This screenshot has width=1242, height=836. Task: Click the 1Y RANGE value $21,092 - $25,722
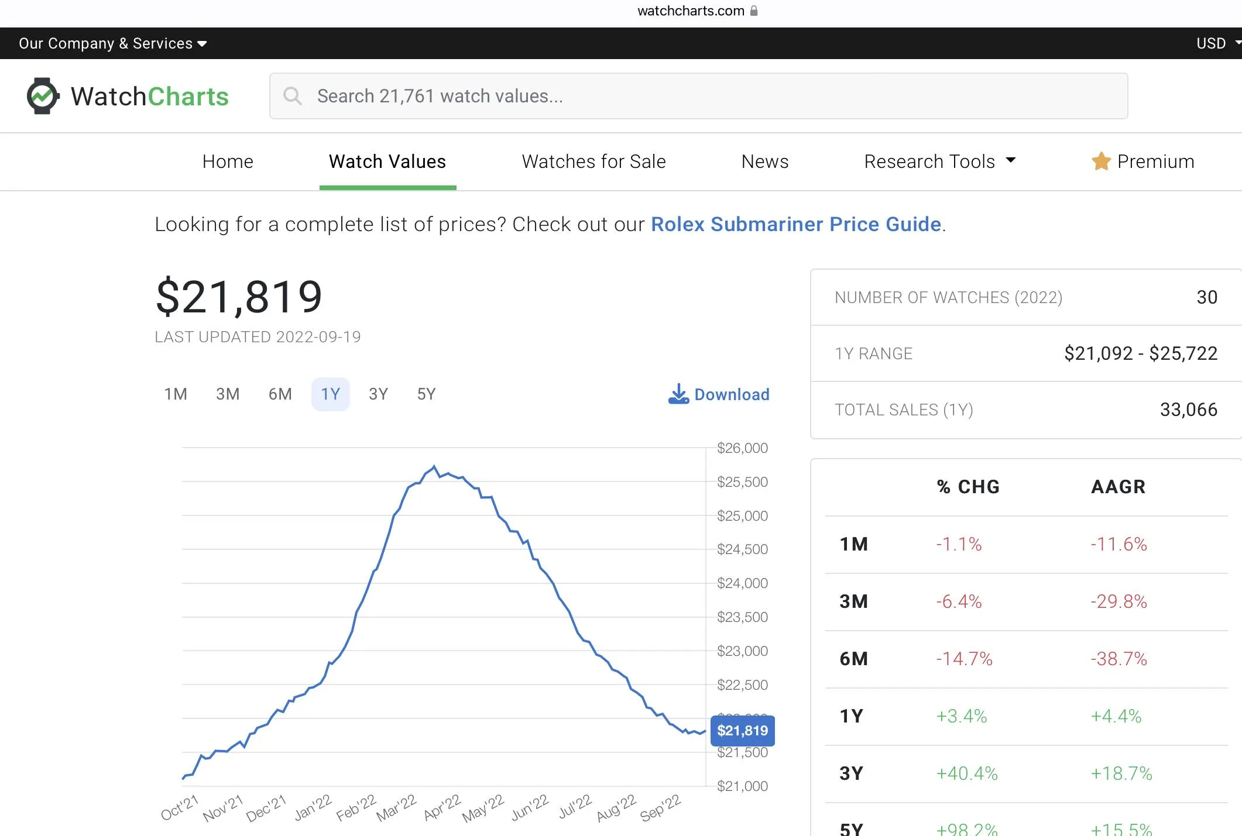1141,354
